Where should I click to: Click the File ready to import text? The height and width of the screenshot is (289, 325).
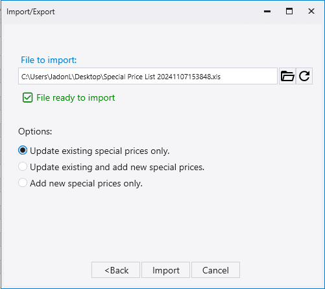pyautogui.click(x=75, y=98)
